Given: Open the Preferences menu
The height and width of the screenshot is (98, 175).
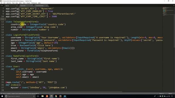Looking at the screenshot, I should pos(34,3).
